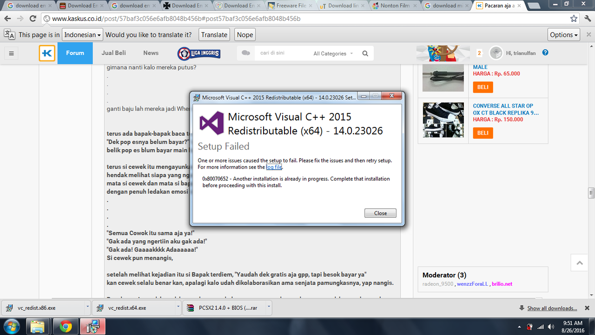Click Chrome icon in the taskbar
Screen dimensions: 595x335
click(66, 327)
